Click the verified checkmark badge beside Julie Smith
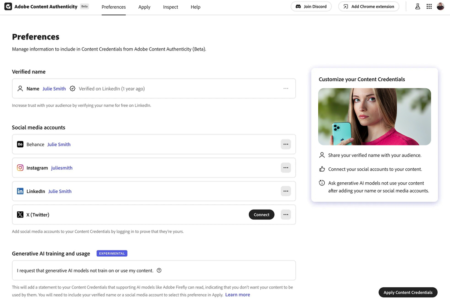 tap(73, 89)
